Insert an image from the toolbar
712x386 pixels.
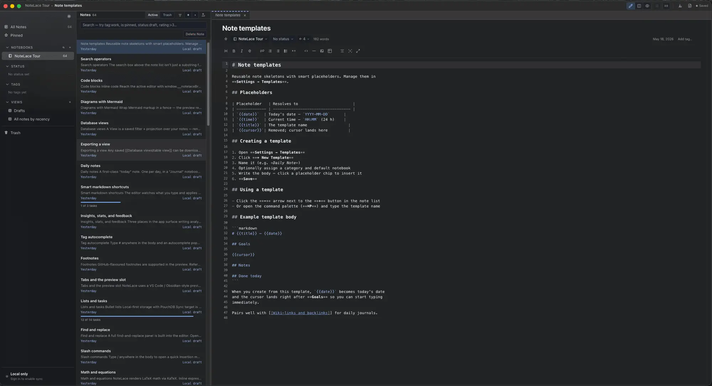coord(322,51)
